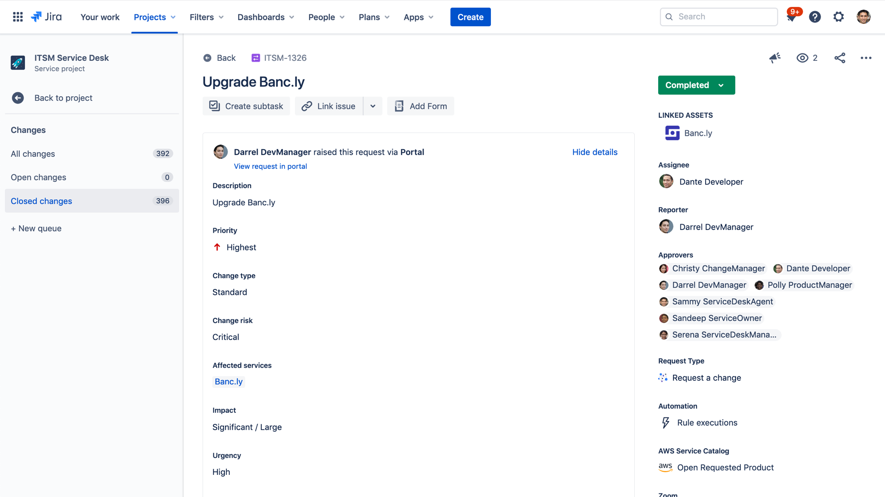Click the Standard change type value

point(230,292)
